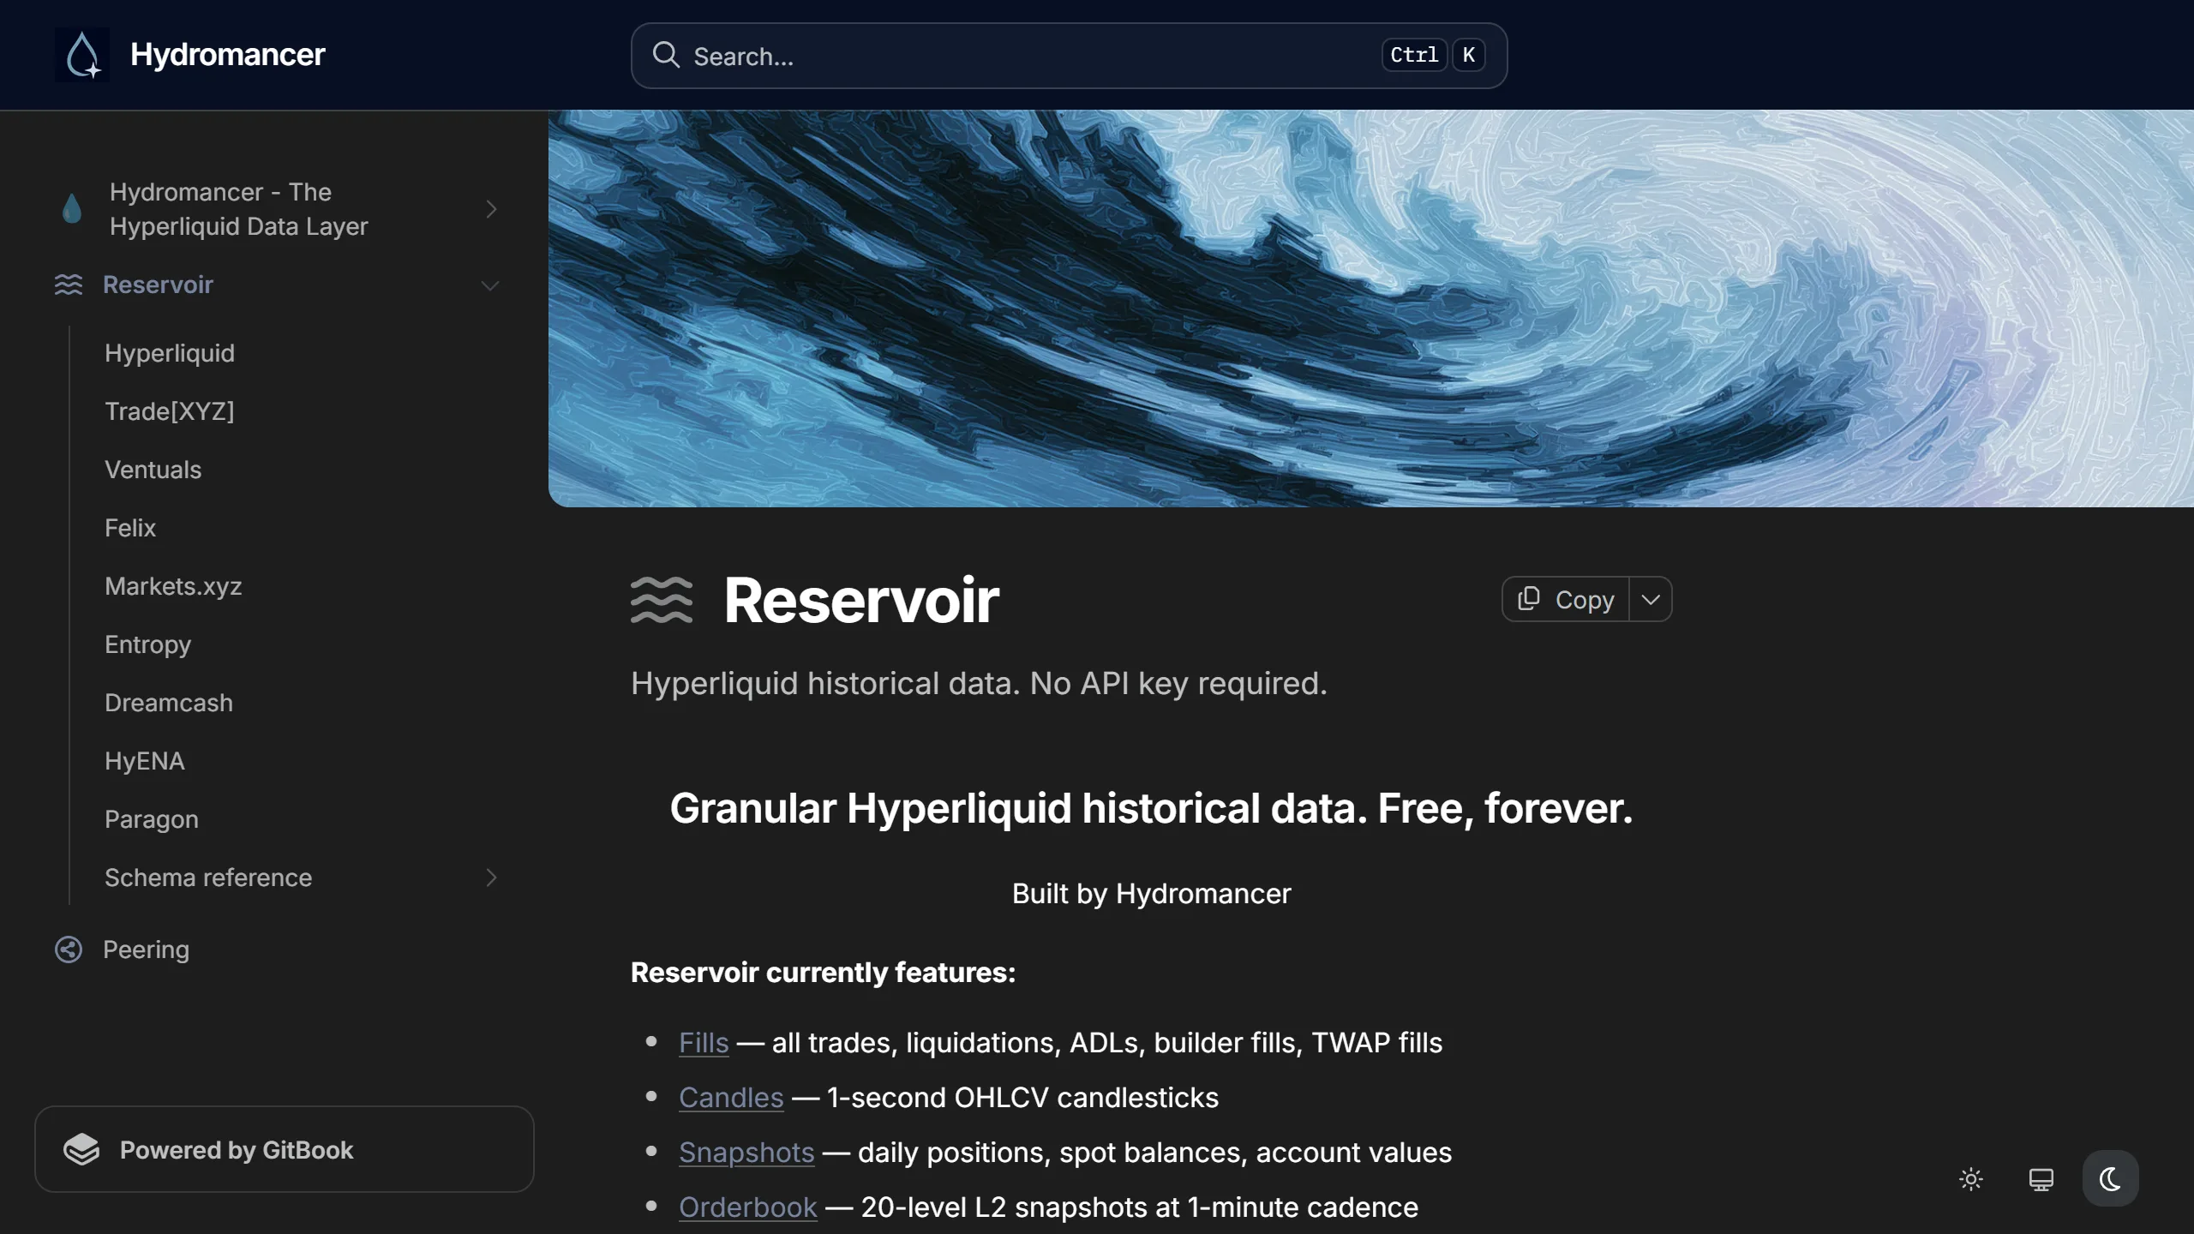Select dark theme with moon icon
The width and height of the screenshot is (2194, 1234).
click(2111, 1179)
